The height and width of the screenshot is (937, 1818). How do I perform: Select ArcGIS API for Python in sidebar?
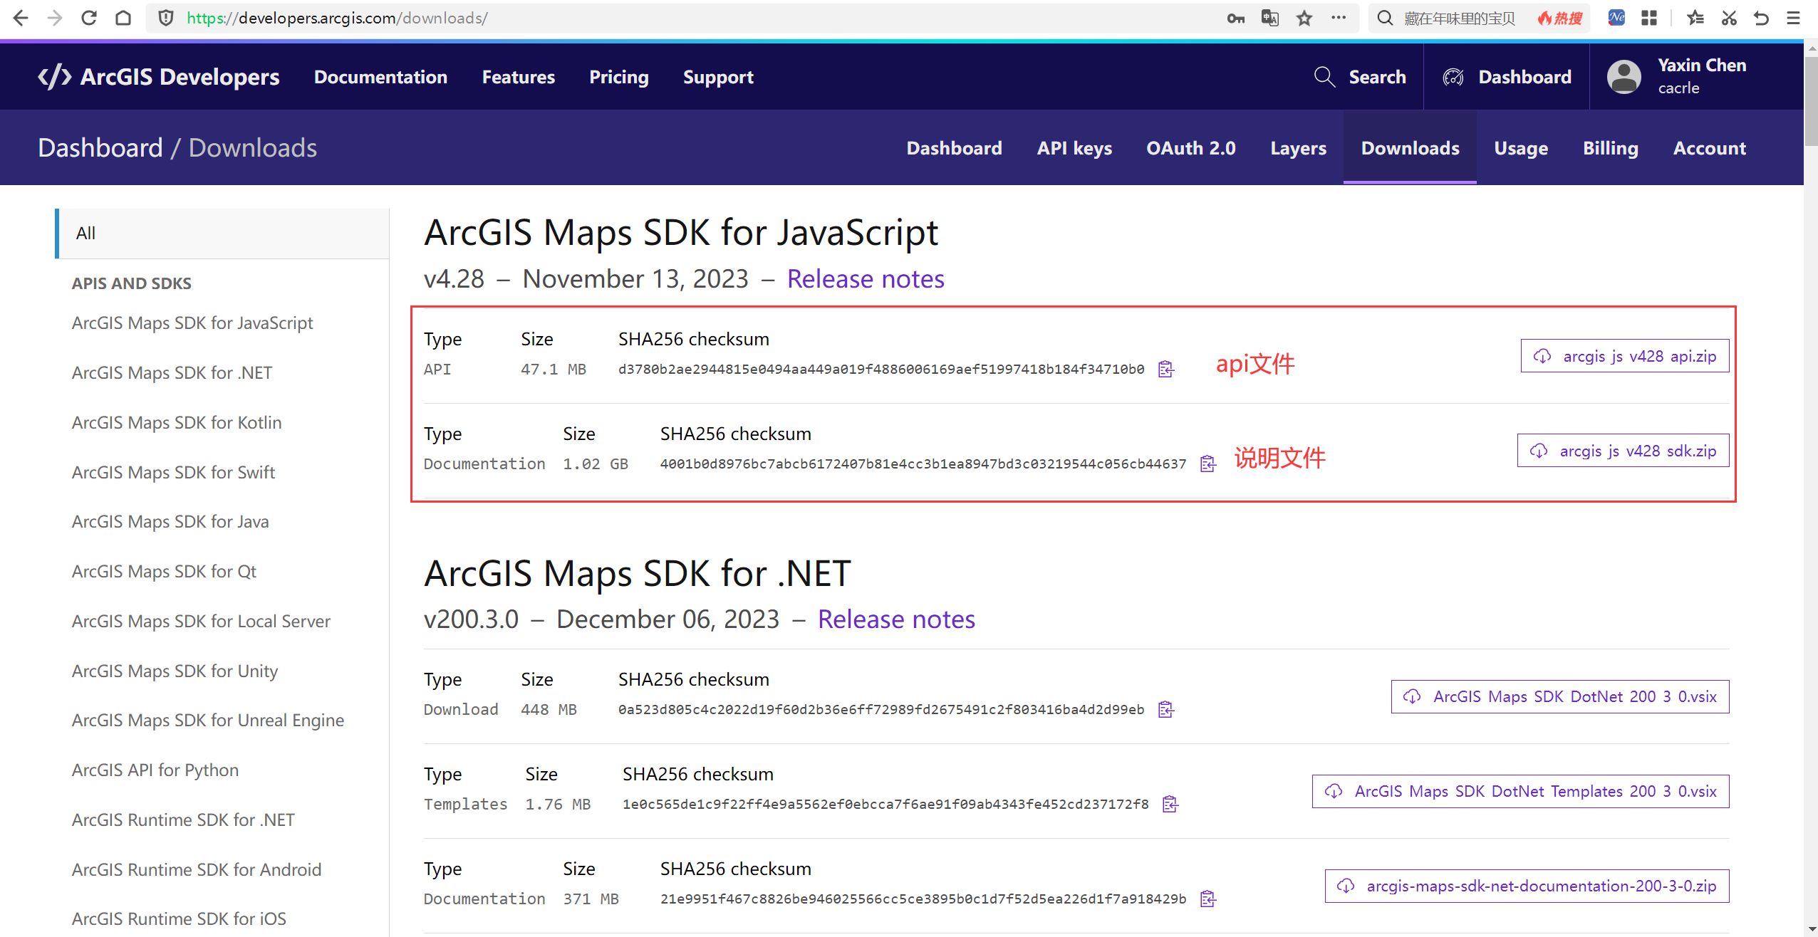point(155,770)
